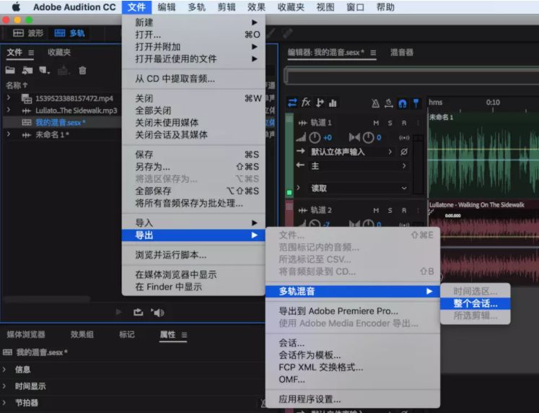Switch to the 混音器 mixer tab
This screenshot has width=539, height=413.
pyautogui.click(x=401, y=52)
